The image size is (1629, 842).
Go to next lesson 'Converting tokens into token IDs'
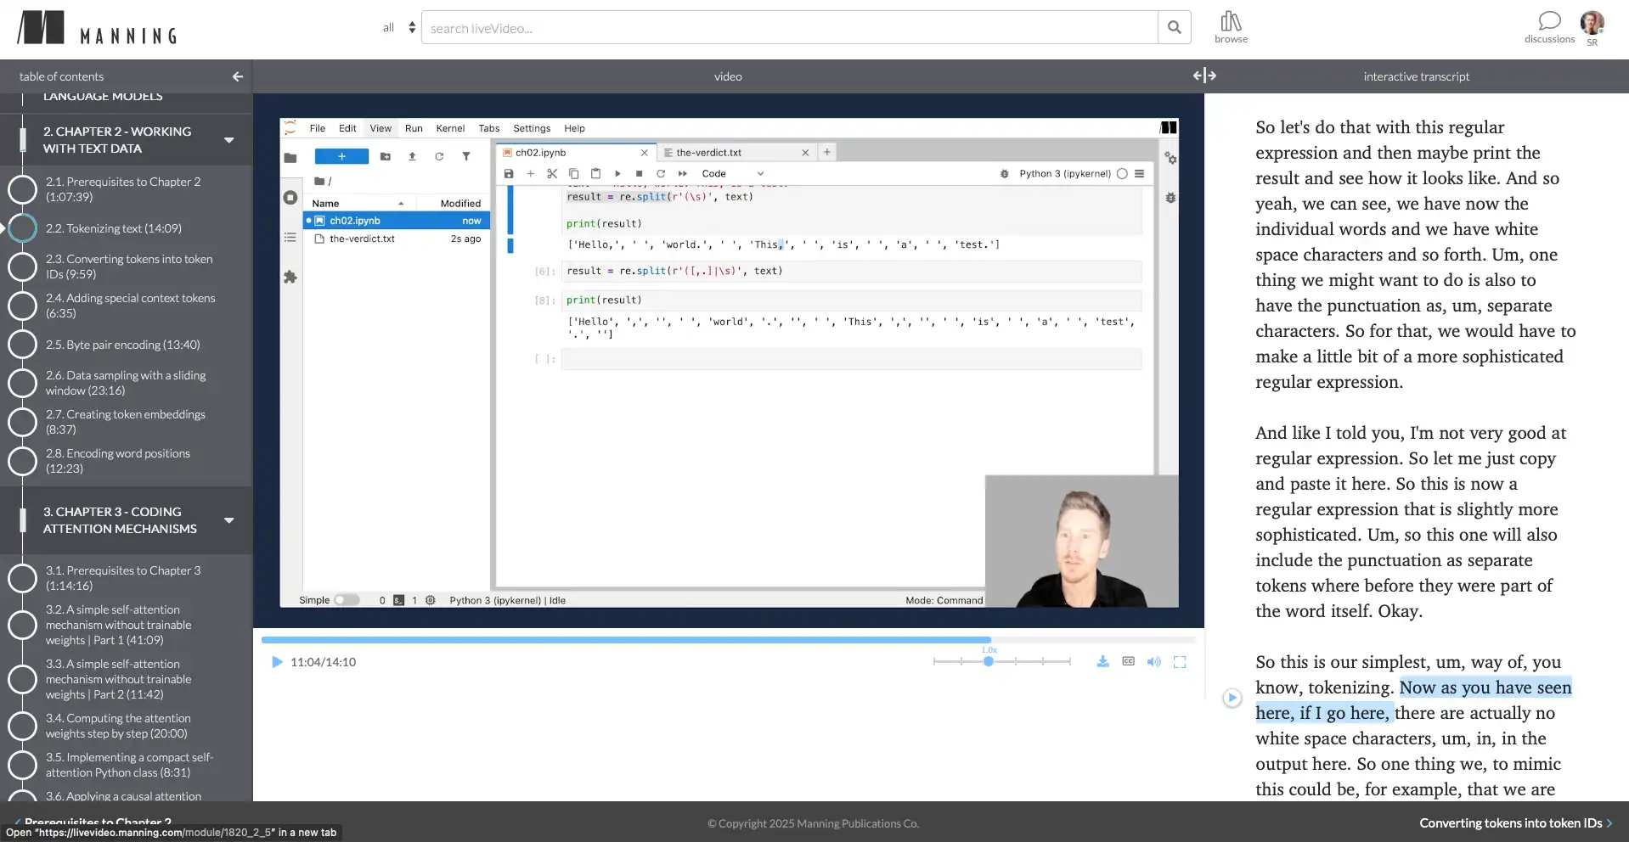click(1514, 822)
